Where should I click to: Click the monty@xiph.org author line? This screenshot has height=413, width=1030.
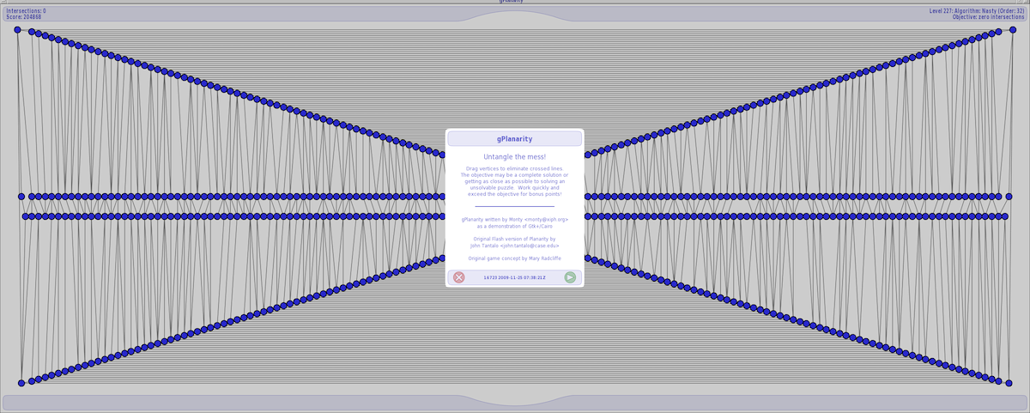pyautogui.click(x=514, y=219)
